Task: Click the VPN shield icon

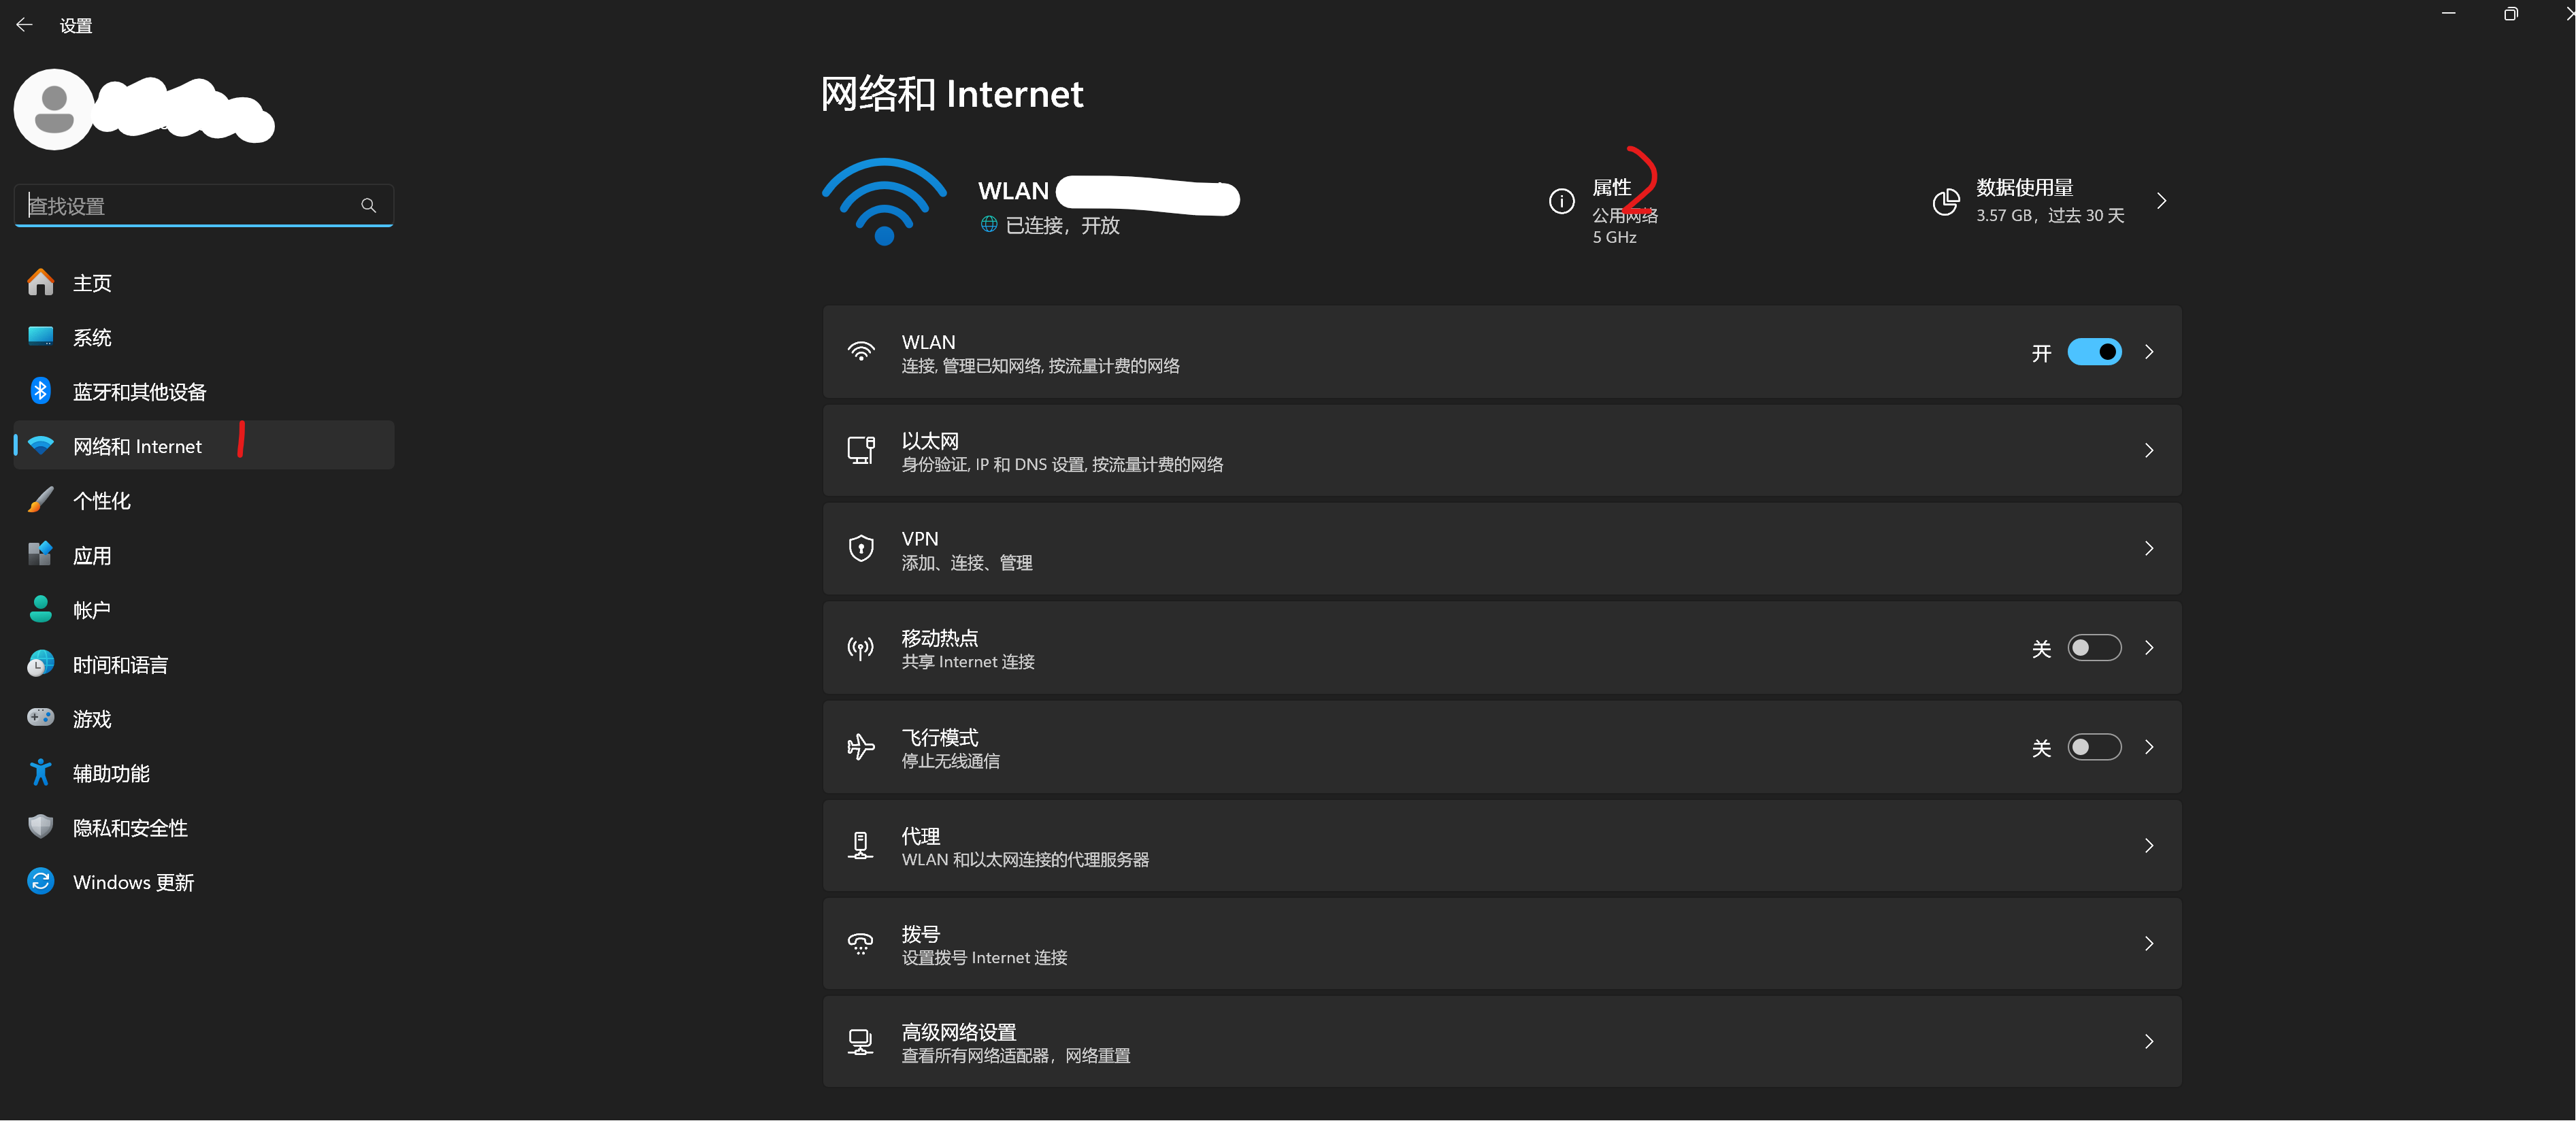Action: (x=860, y=549)
